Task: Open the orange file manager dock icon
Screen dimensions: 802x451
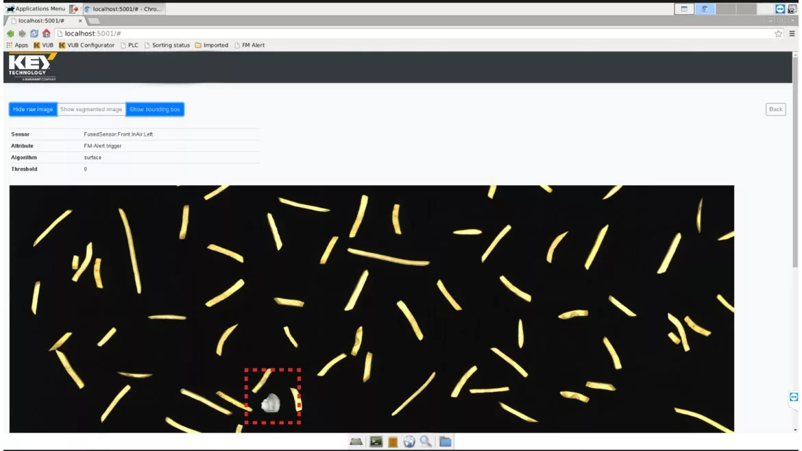Action: (x=393, y=442)
